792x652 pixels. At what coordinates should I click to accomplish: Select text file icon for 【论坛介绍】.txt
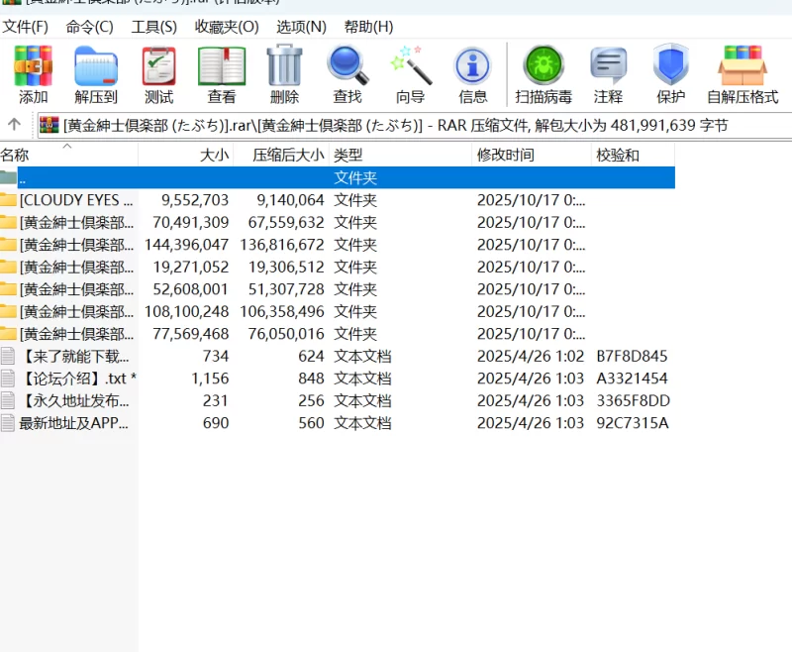click(8, 379)
